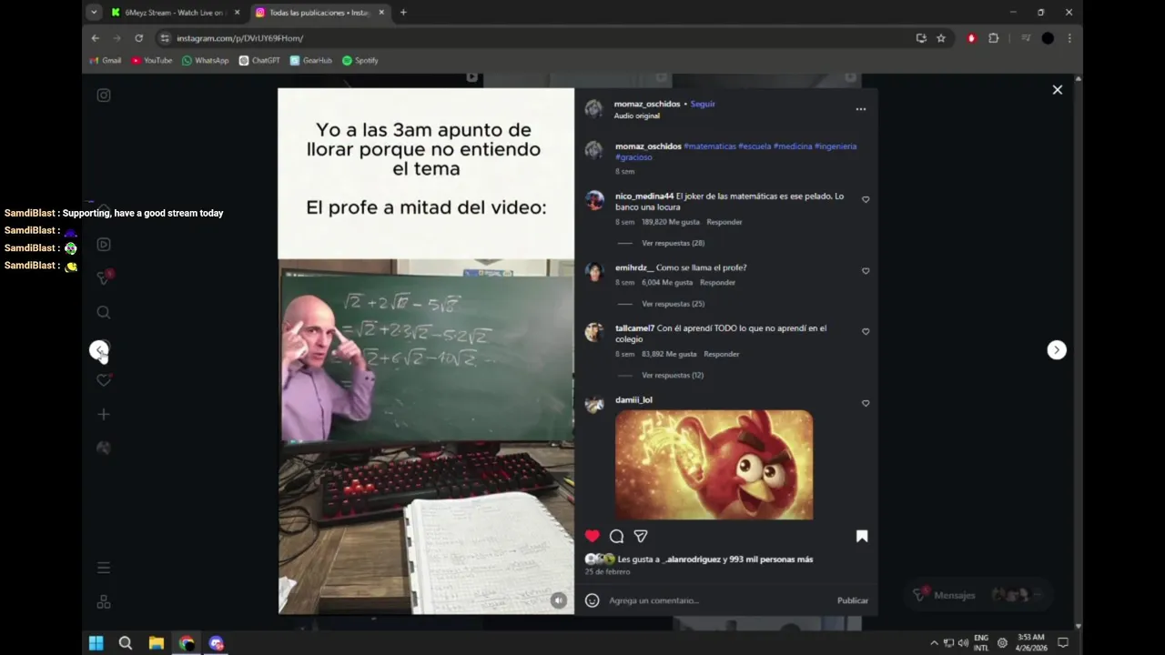Image resolution: width=1165 pixels, height=655 pixels.
Task: Share the post with paper plane icon
Action: point(641,537)
